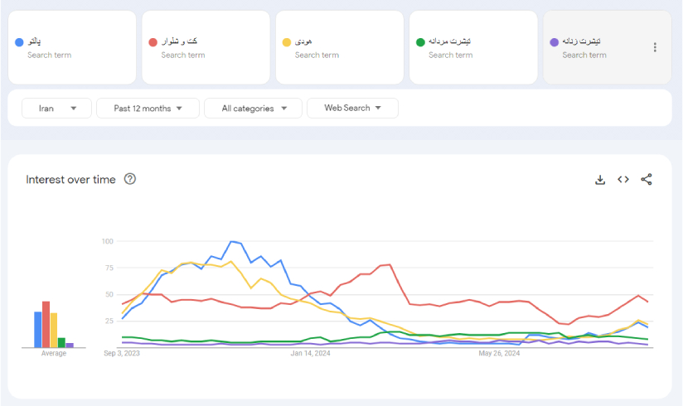Click the Jan 14, 2024 axis label
Viewport: 683px width, 406px height.
[311, 353]
